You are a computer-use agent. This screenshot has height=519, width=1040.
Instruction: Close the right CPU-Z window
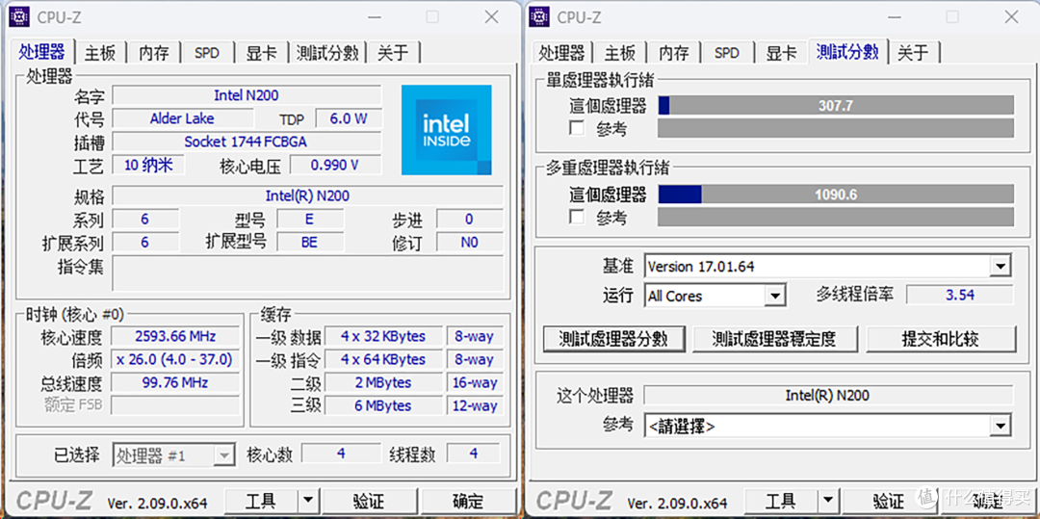tap(1011, 17)
